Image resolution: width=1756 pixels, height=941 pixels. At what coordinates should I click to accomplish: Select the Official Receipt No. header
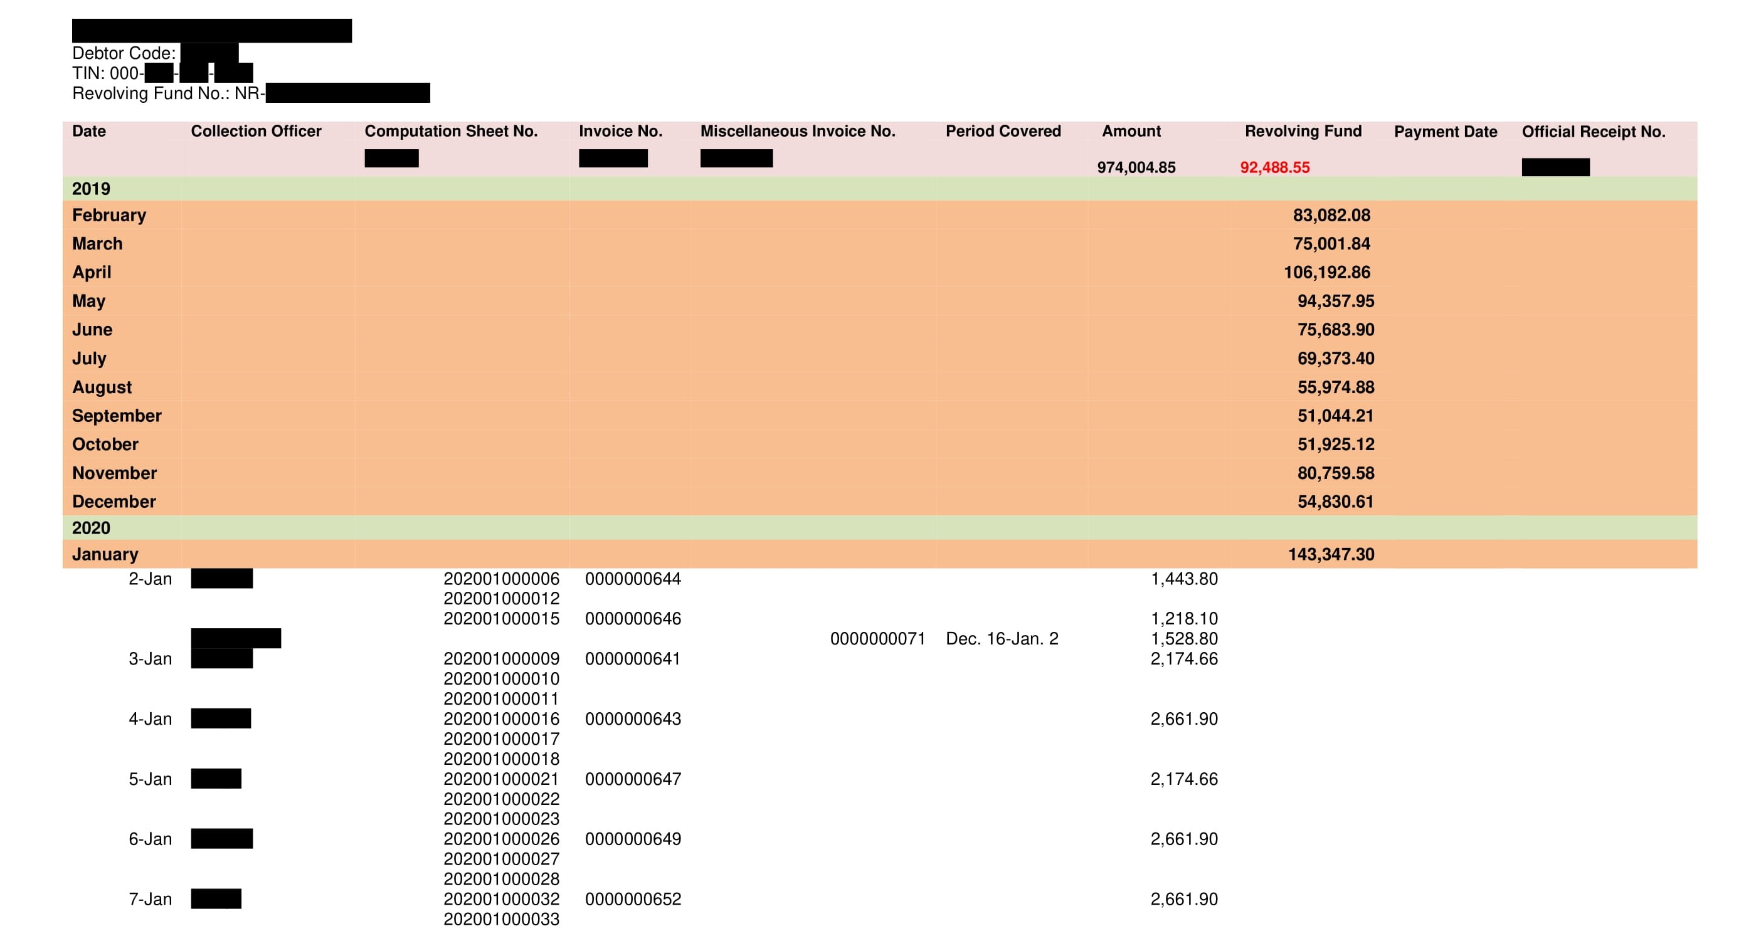[x=1593, y=132]
